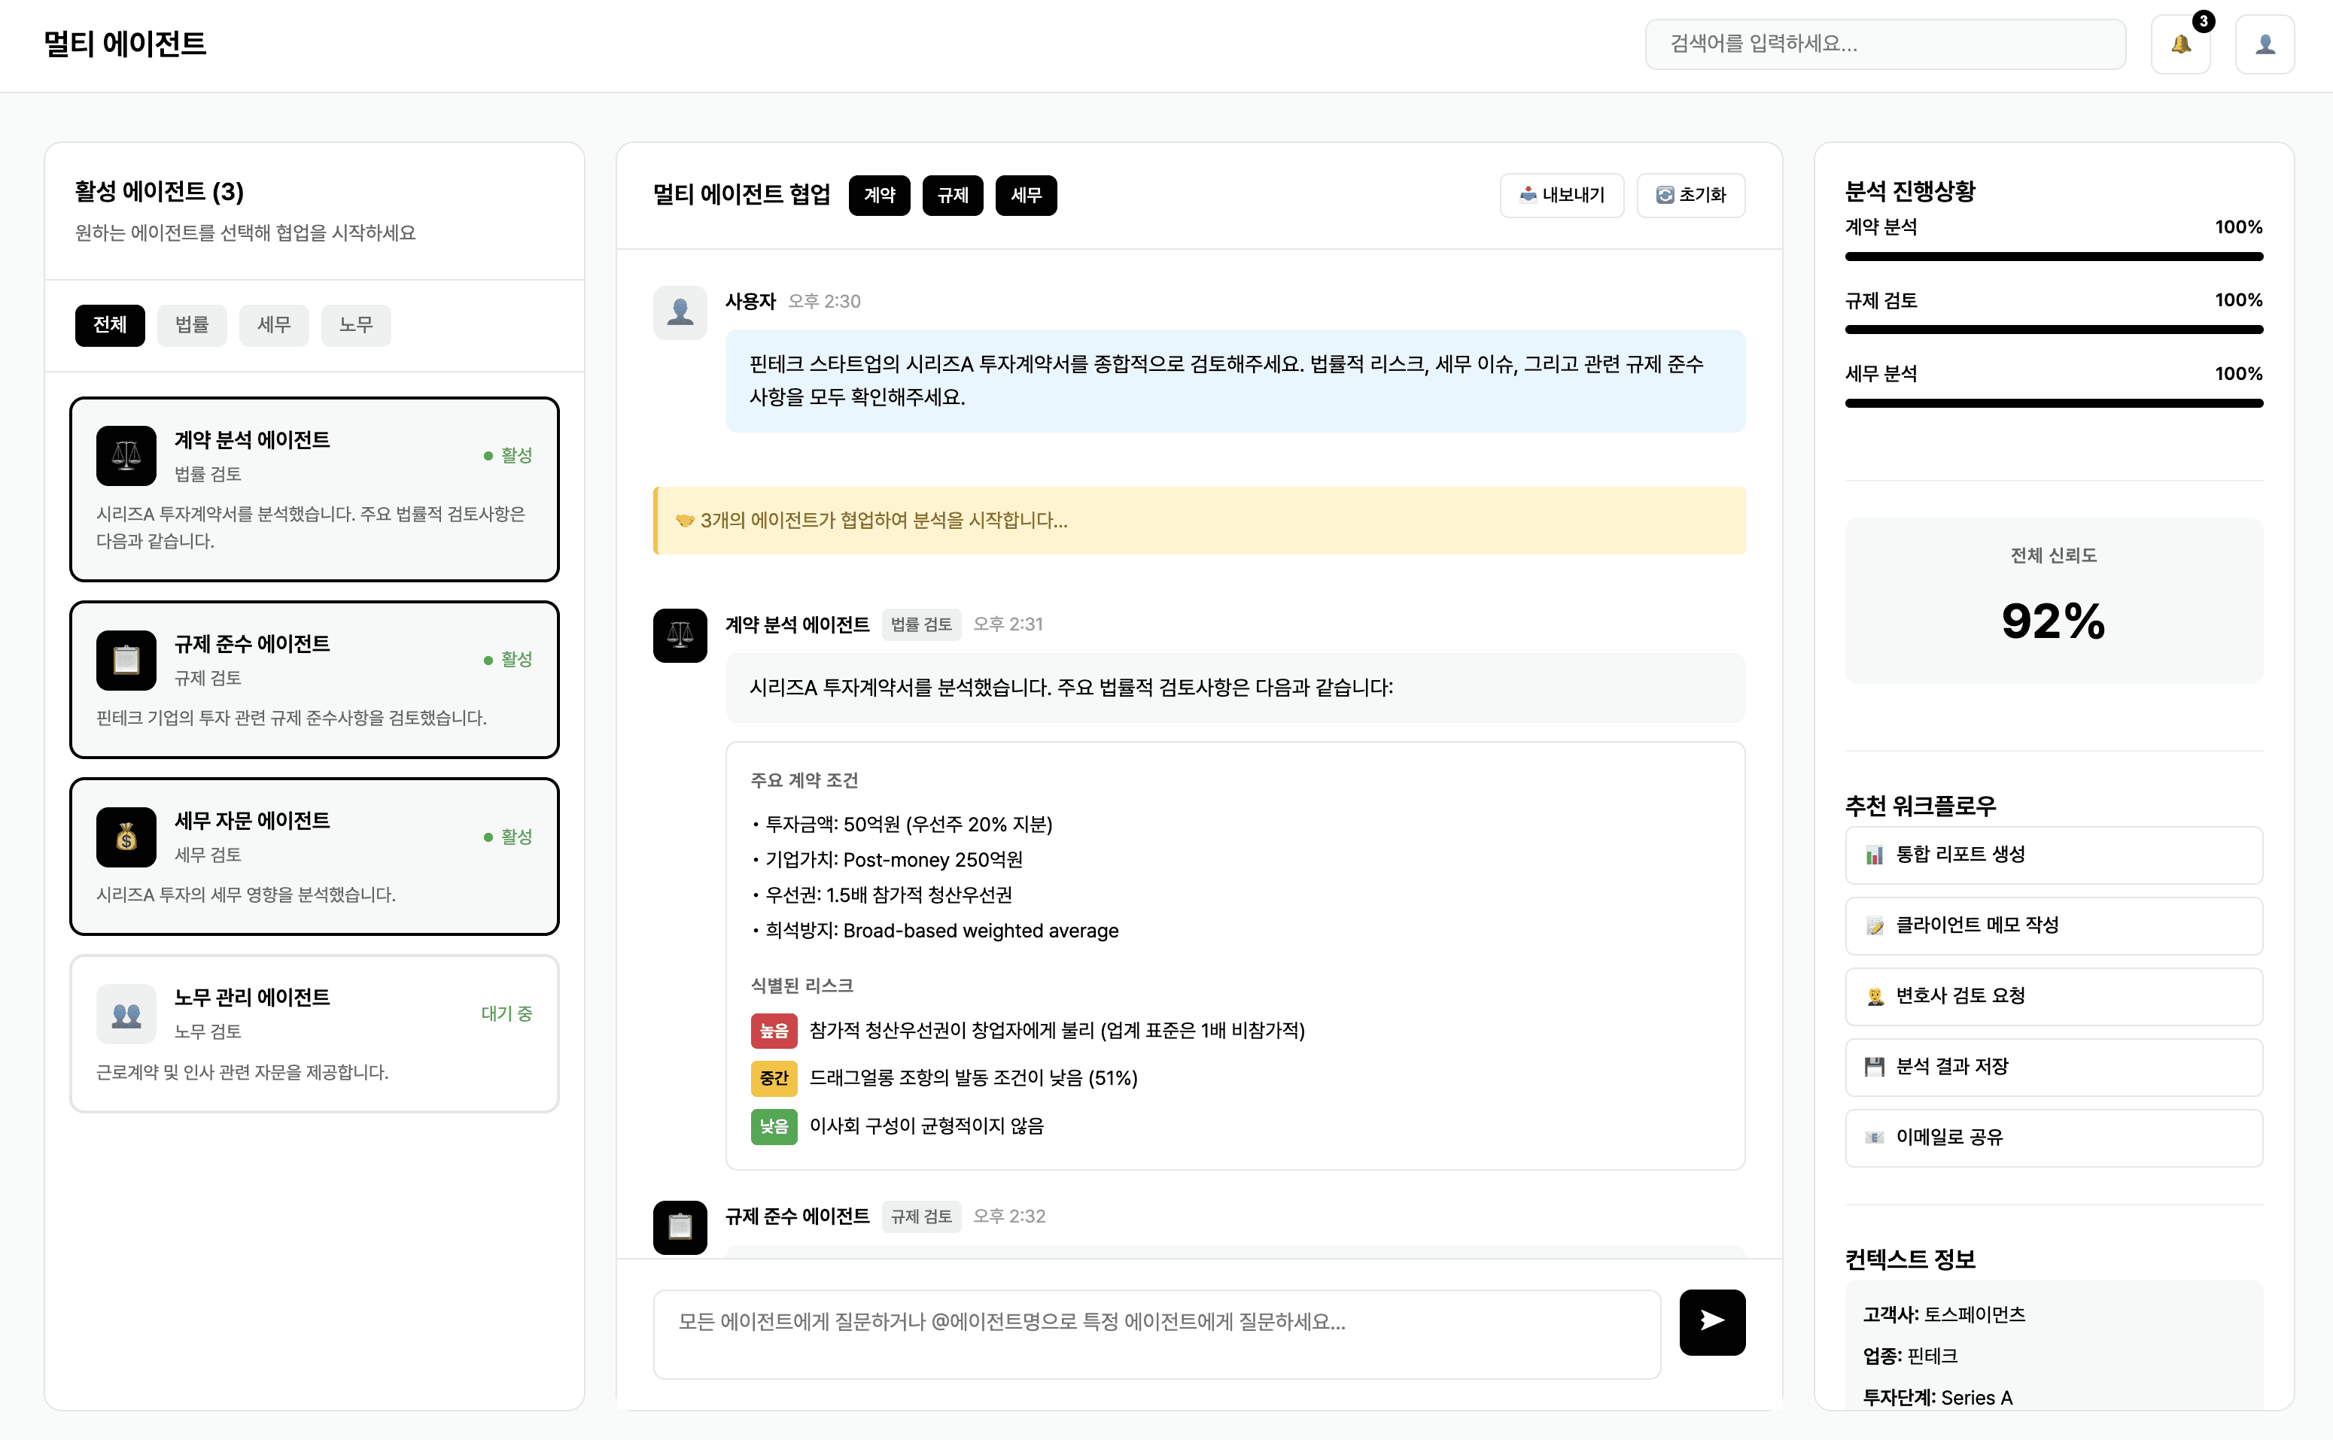Click the clipboard icon of 규제 준수 에이전트 card

126,659
